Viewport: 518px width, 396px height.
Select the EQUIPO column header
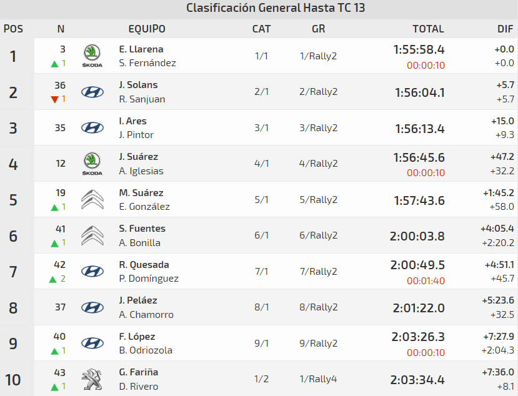click(147, 29)
